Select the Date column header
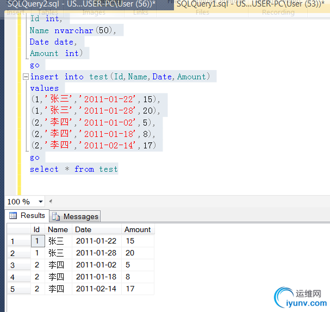This screenshot has width=330, height=312. 97,229
